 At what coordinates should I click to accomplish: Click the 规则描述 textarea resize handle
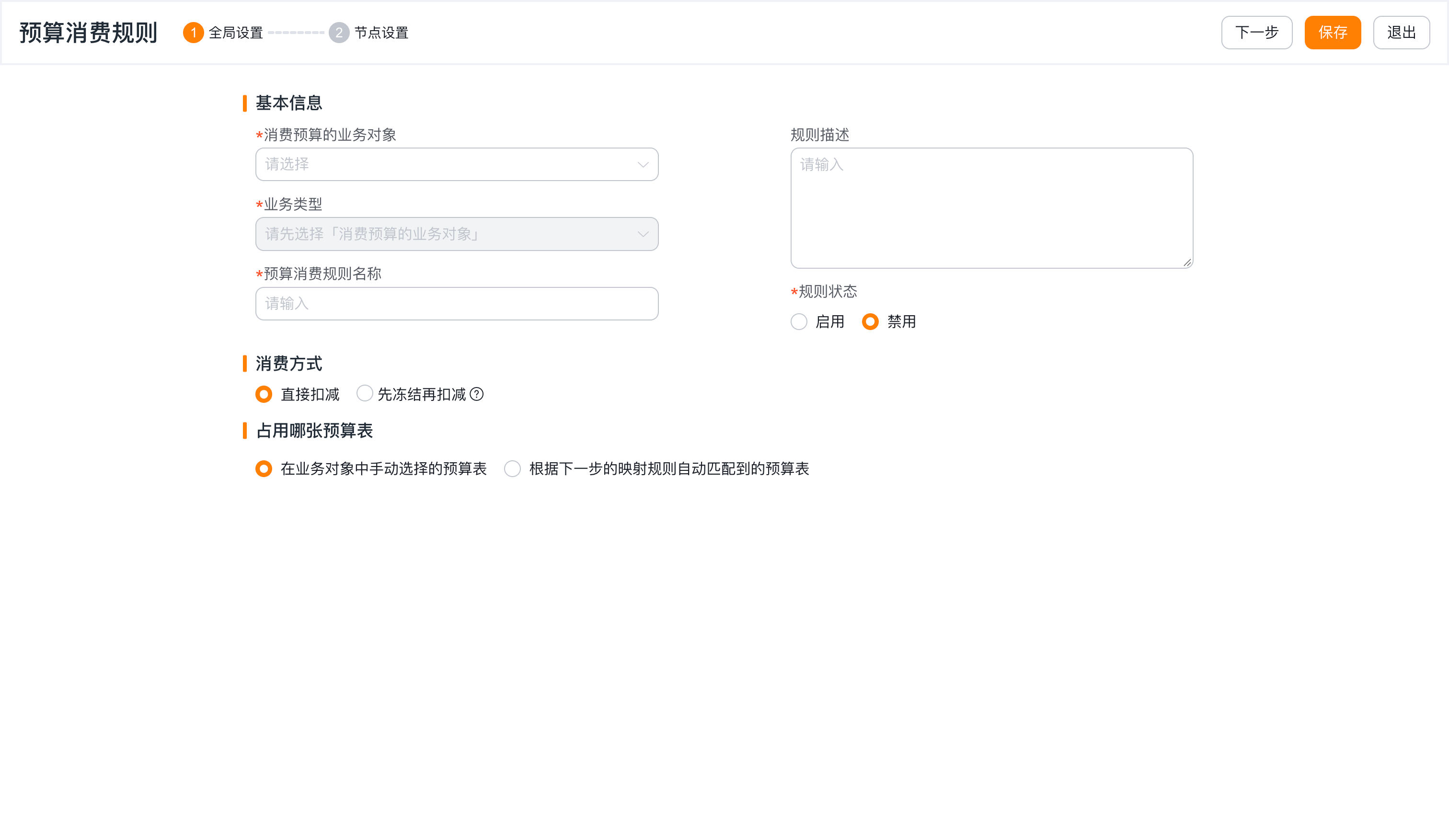point(1187,262)
